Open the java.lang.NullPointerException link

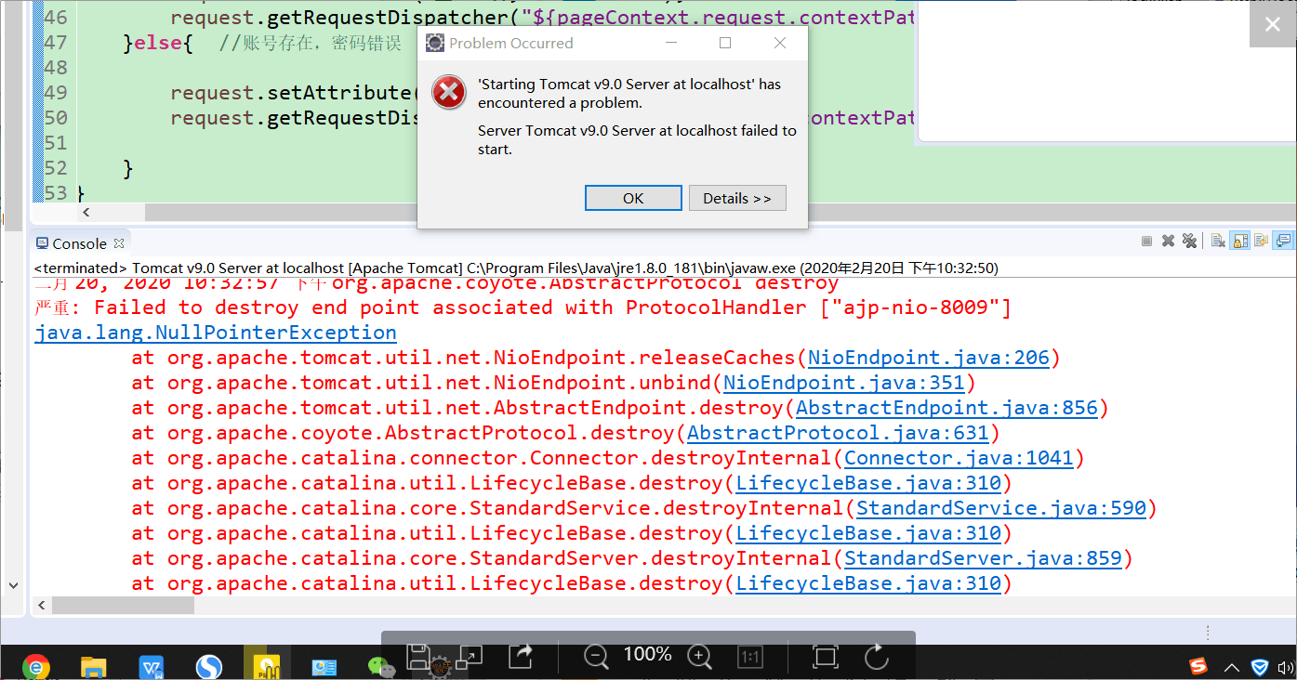coord(216,333)
